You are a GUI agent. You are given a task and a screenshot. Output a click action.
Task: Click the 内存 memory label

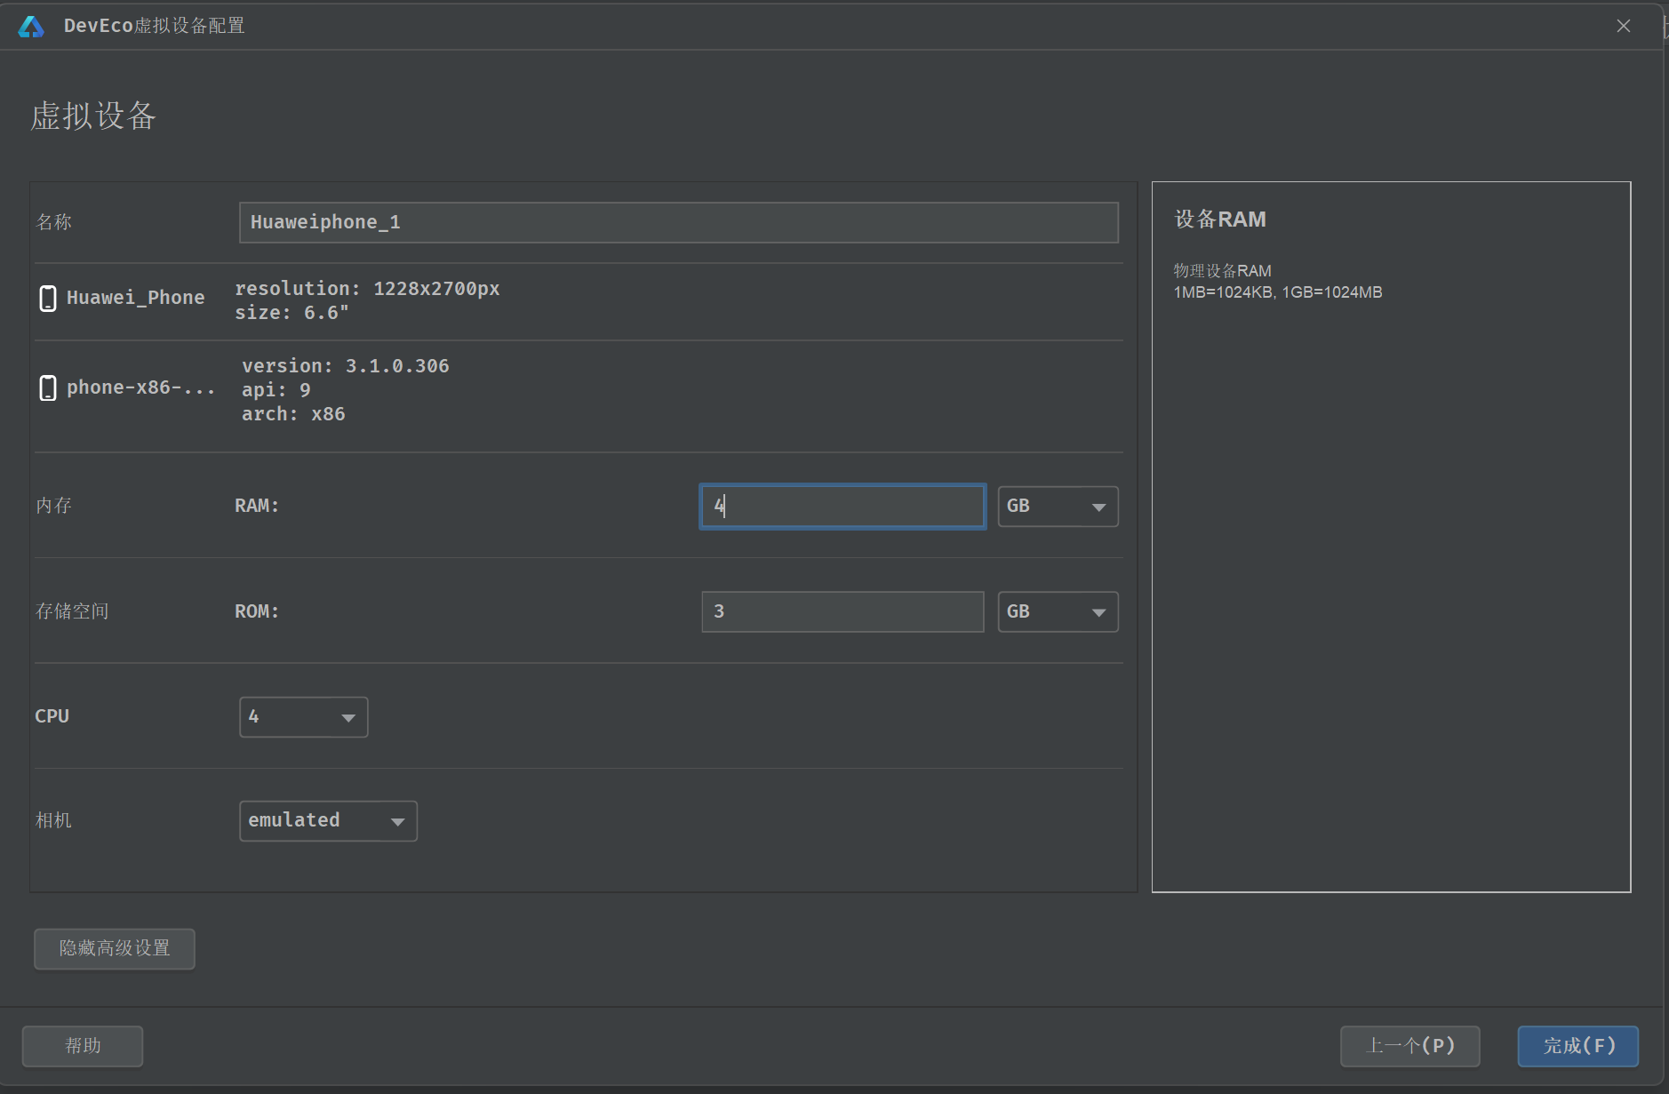53,506
